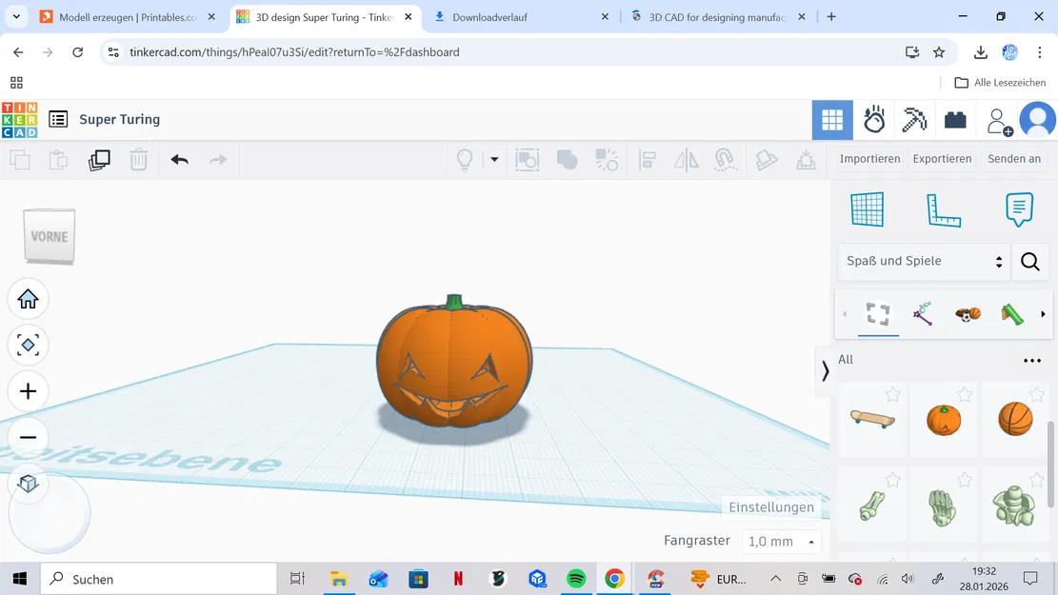Screen dimensions: 1058x595
Task: Click the Paste tool in toolbar
Action: tap(59, 160)
